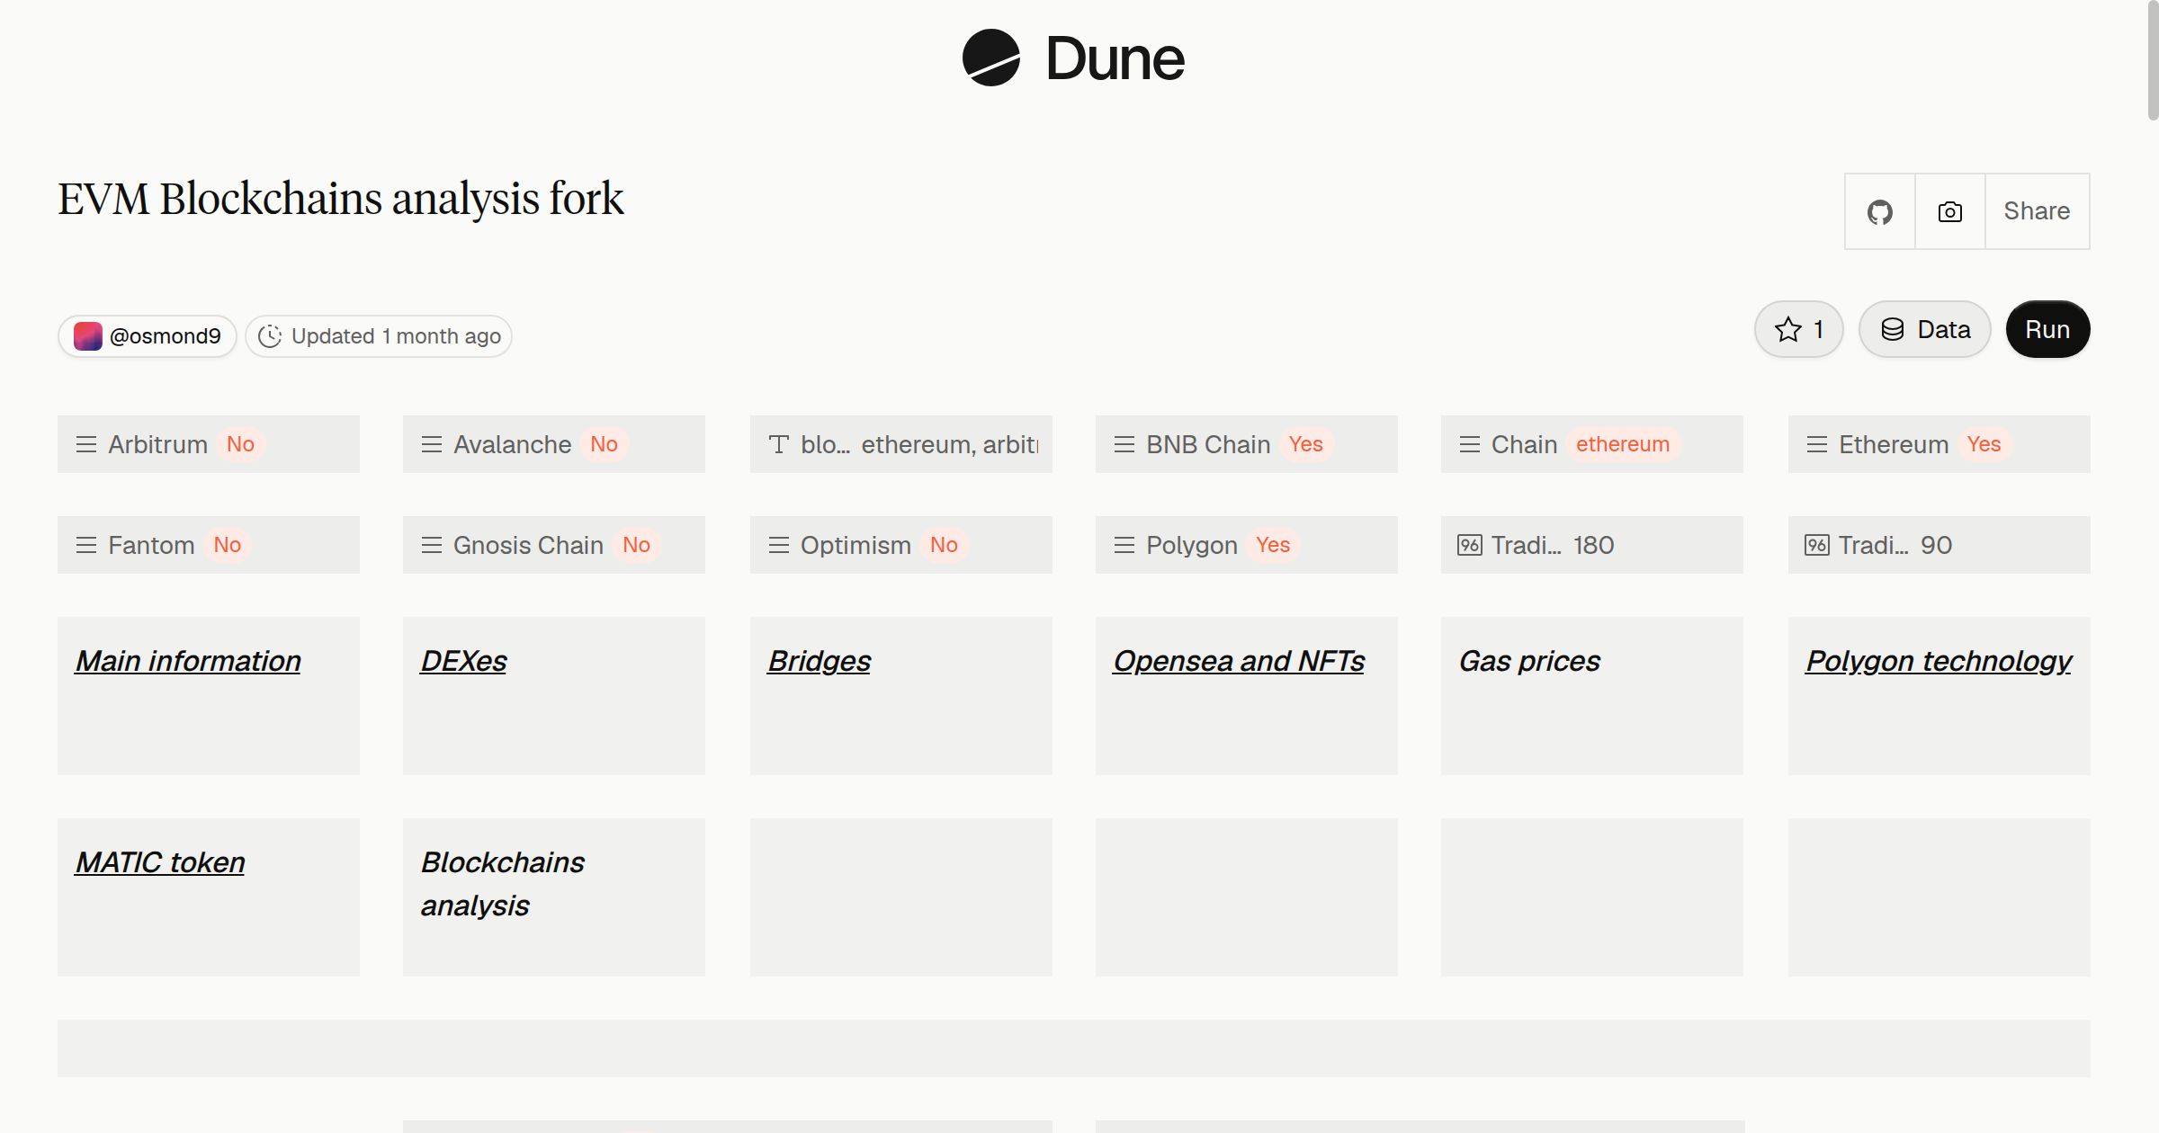The height and width of the screenshot is (1133, 2159).
Task: Click the Gas prices text
Action: point(1529,661)
